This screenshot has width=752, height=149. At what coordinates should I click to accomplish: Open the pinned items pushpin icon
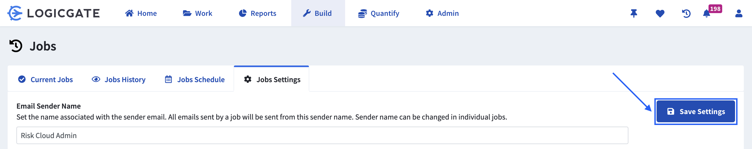(x=634, y=13)
